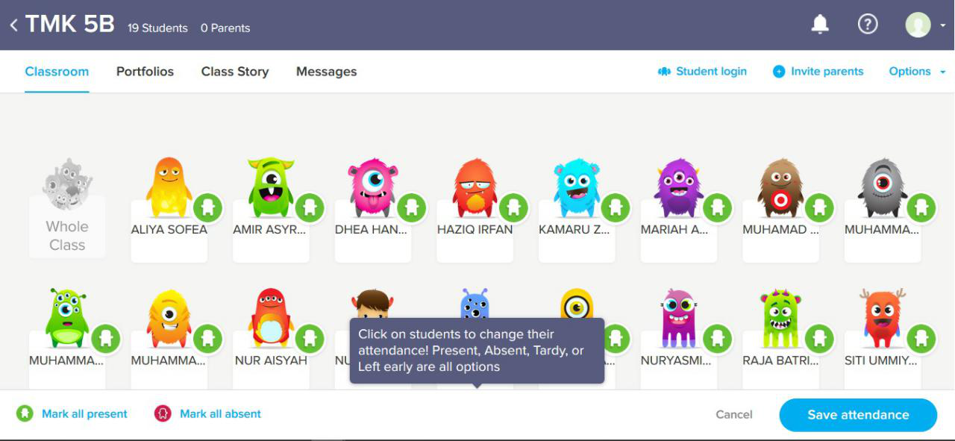
Task: Toggle attendance badge for NUR AISYAH
Action: [310, 339]
